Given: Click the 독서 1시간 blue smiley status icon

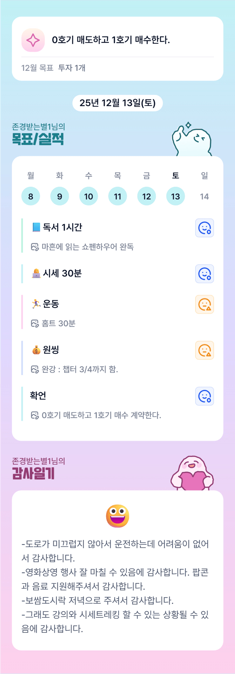Looking at the screenshot, I should click(x=204, y=228).
